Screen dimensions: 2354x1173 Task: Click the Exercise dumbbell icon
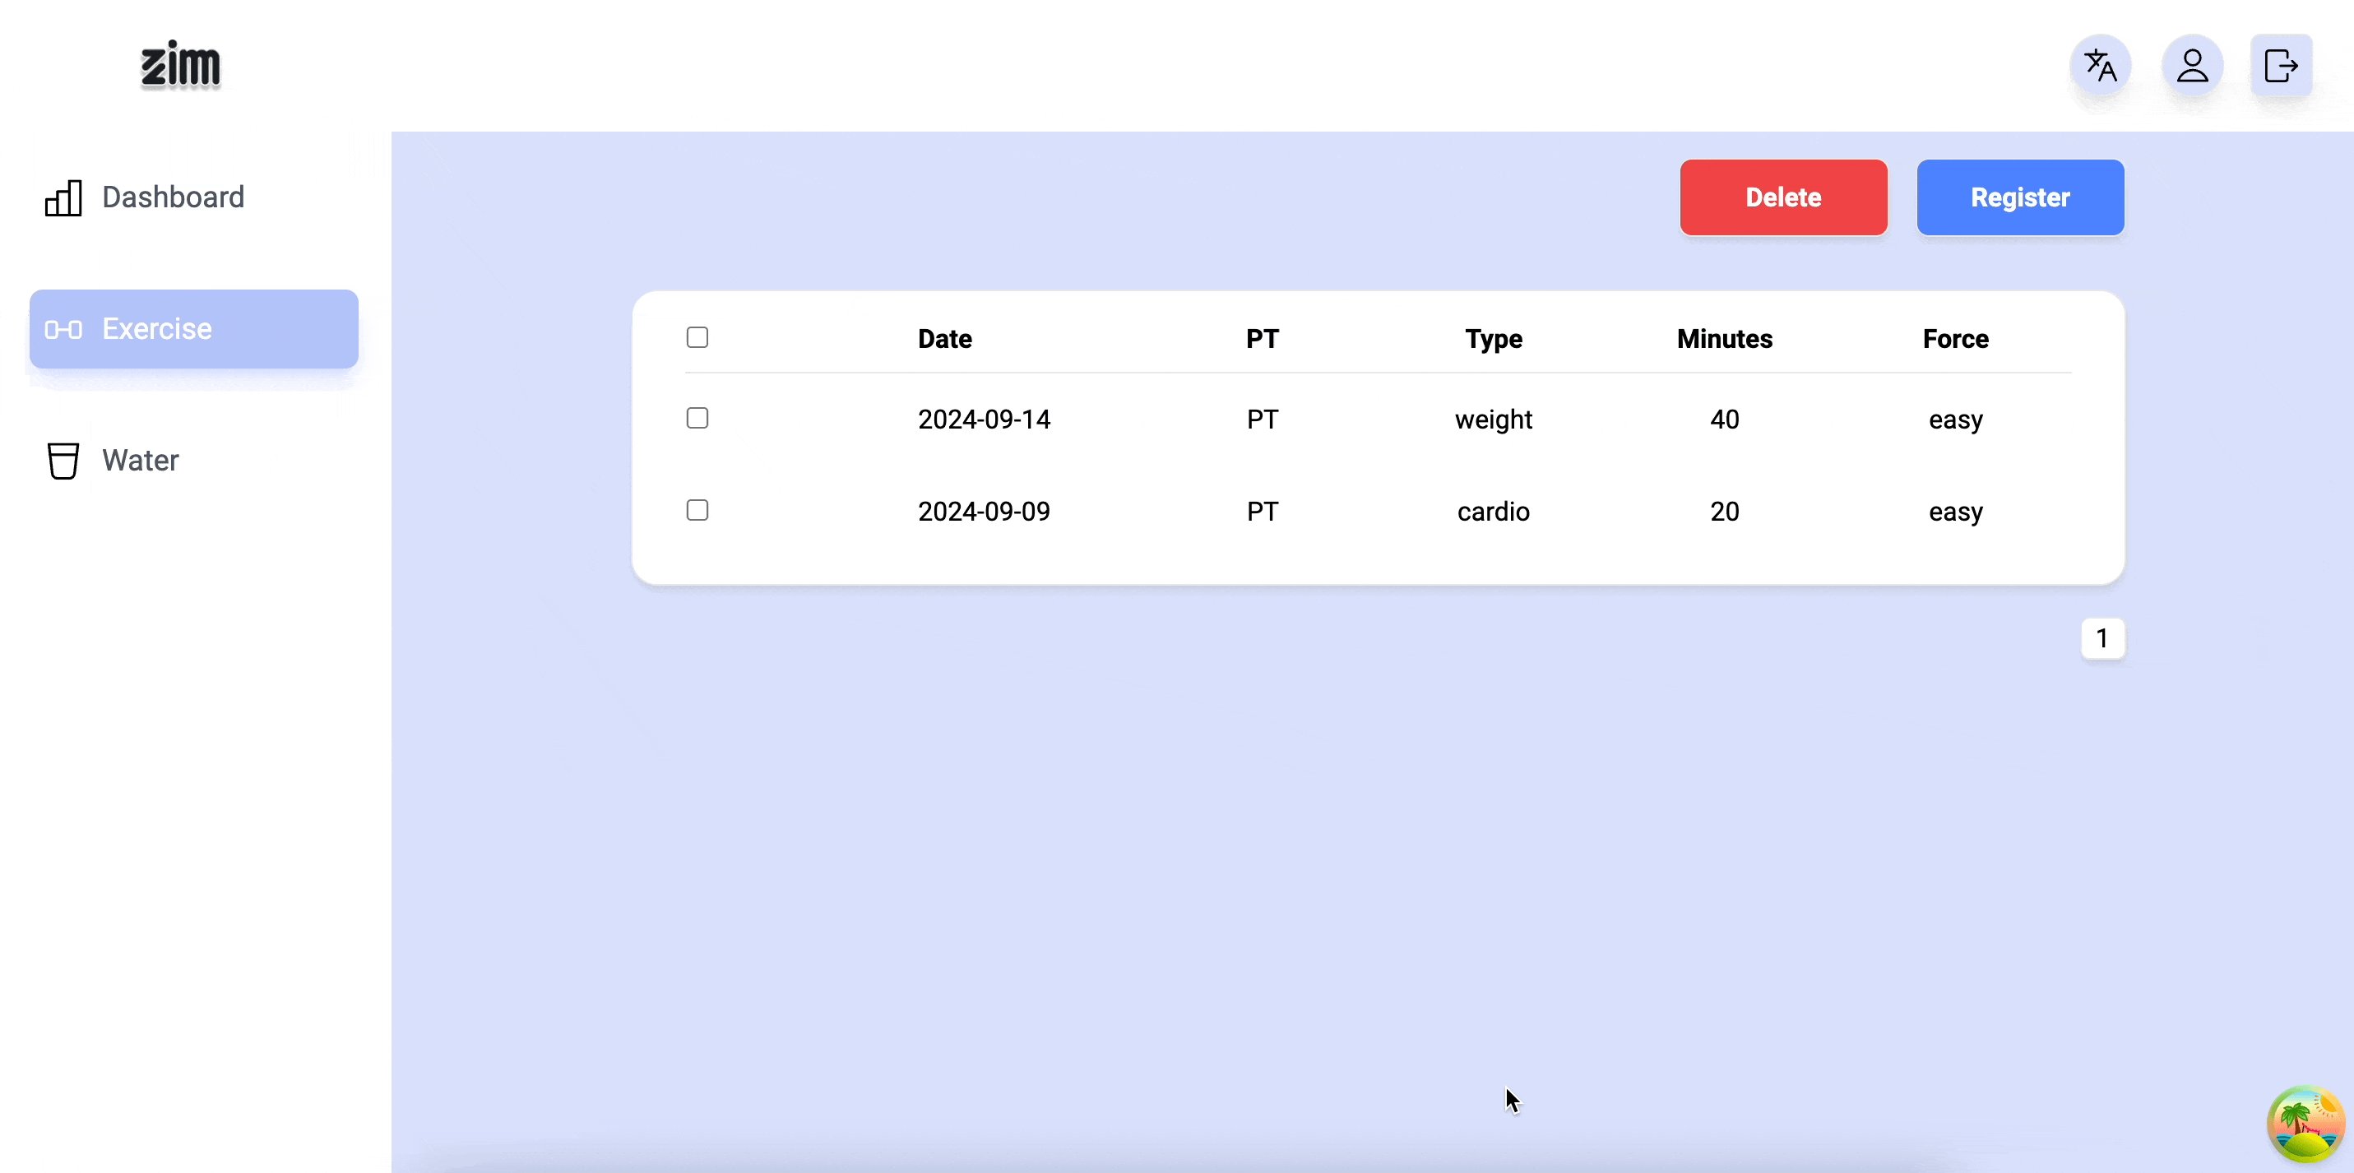(x=63, y=329)
